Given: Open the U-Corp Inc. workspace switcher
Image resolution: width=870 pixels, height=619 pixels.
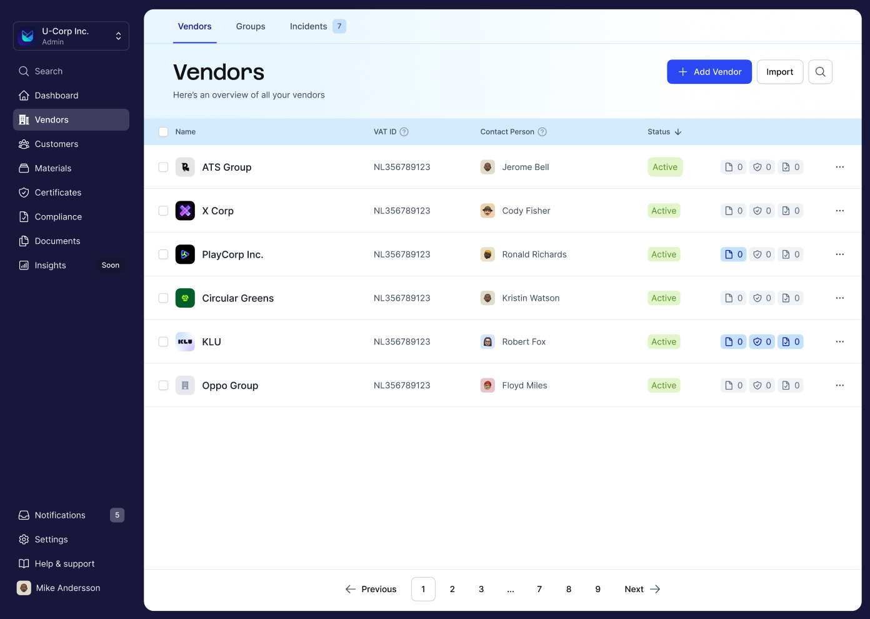Looking at the screenshot, I should pos(71,36).
